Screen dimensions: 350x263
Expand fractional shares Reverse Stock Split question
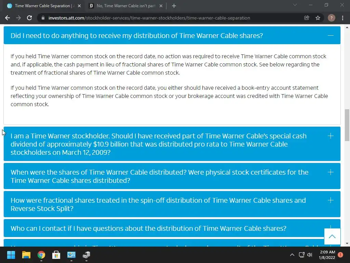point(172,204)
